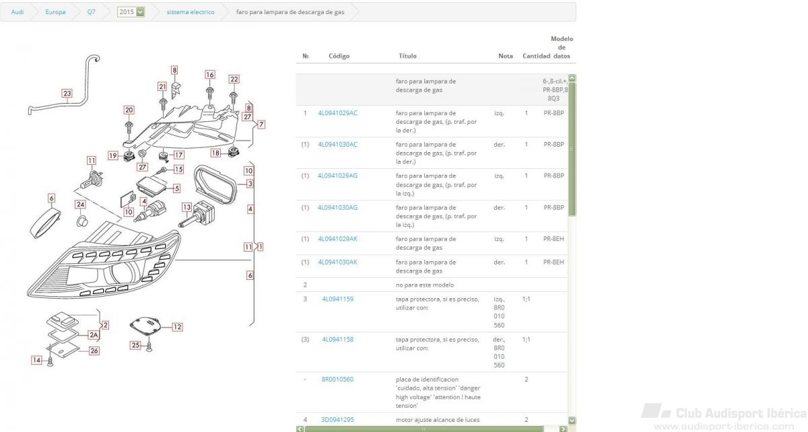This screenshot has height=432, width=808.
Task: Click part label 26 in diagram
Action: [x=94, y=351]
